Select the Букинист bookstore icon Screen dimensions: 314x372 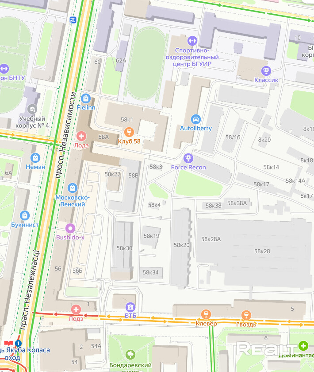click(25, 215)
